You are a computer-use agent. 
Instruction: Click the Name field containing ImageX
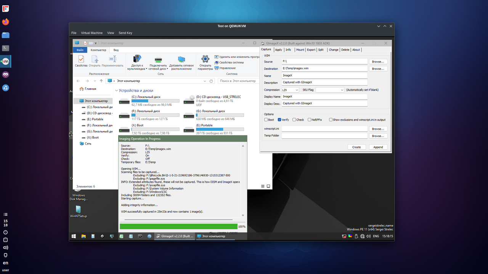point(324,75)
